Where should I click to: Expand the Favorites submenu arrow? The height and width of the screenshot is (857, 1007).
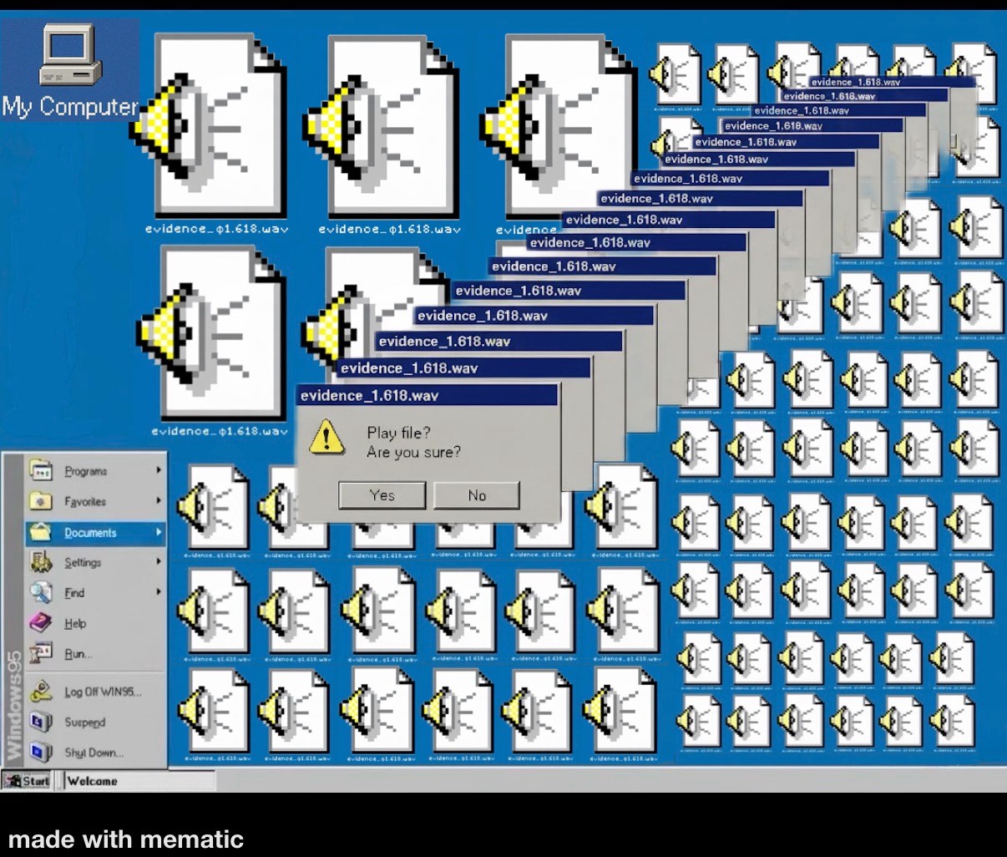pos(158,501)
